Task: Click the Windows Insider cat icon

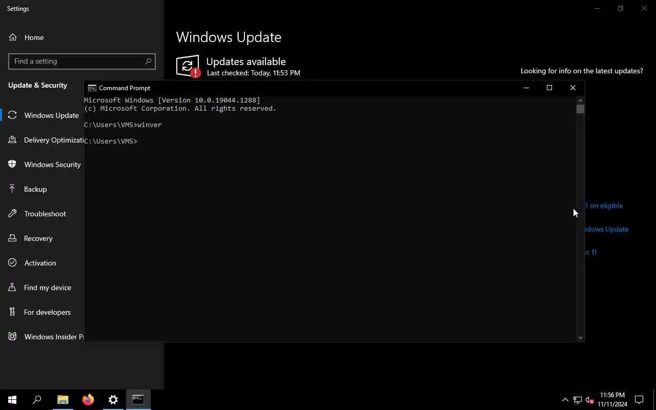Action: [13, 337]
